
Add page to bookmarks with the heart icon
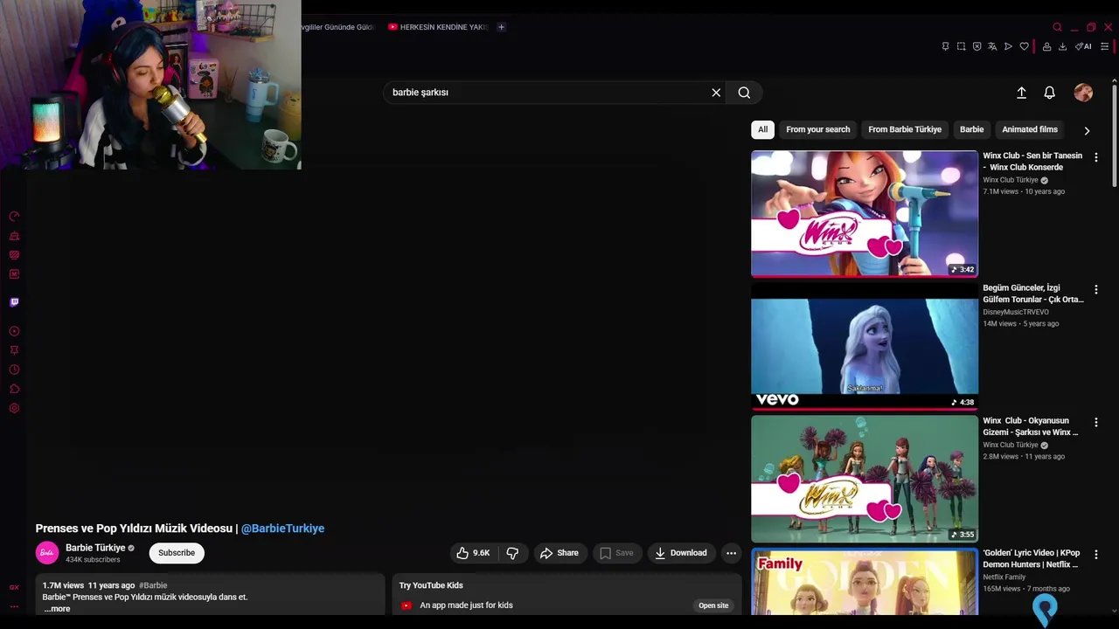coord(1024,46)
